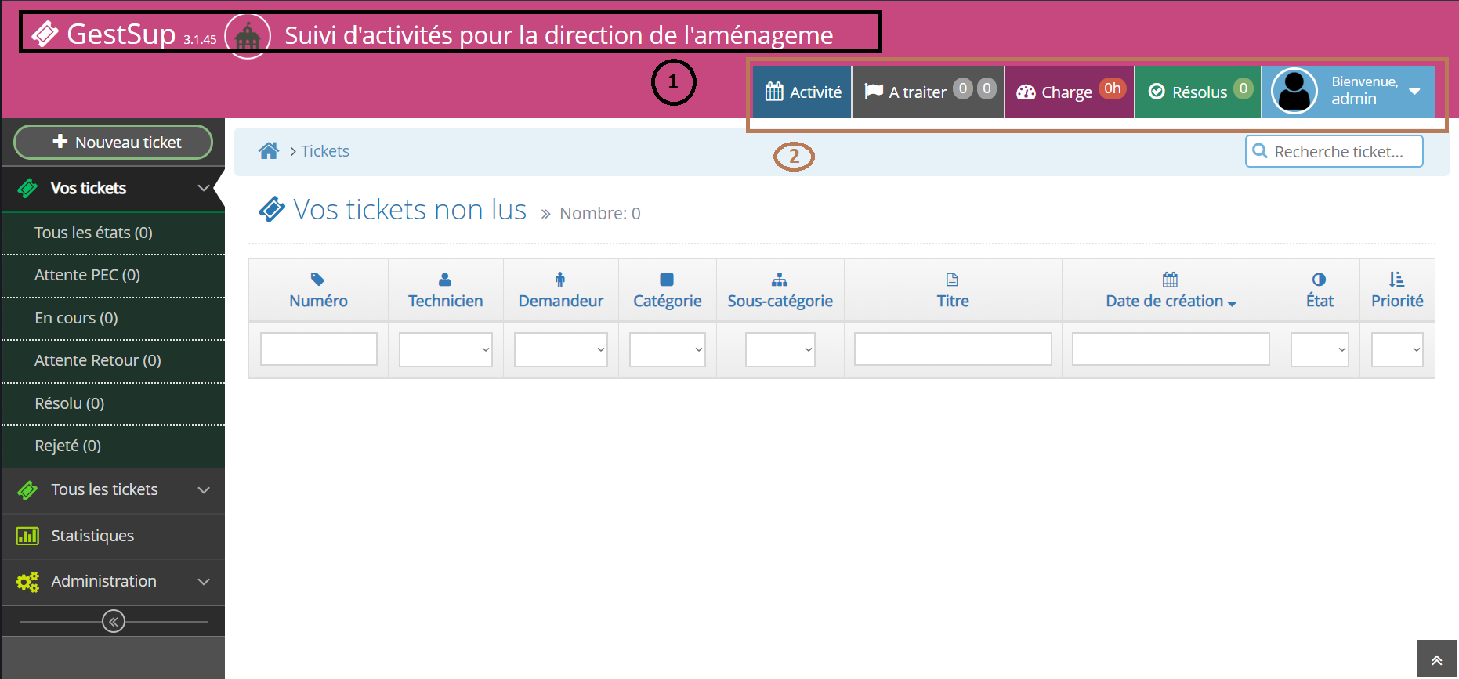Click the Date de création calendar icon
This screenshot has height=679, width=1459.
coord(1170,280)
